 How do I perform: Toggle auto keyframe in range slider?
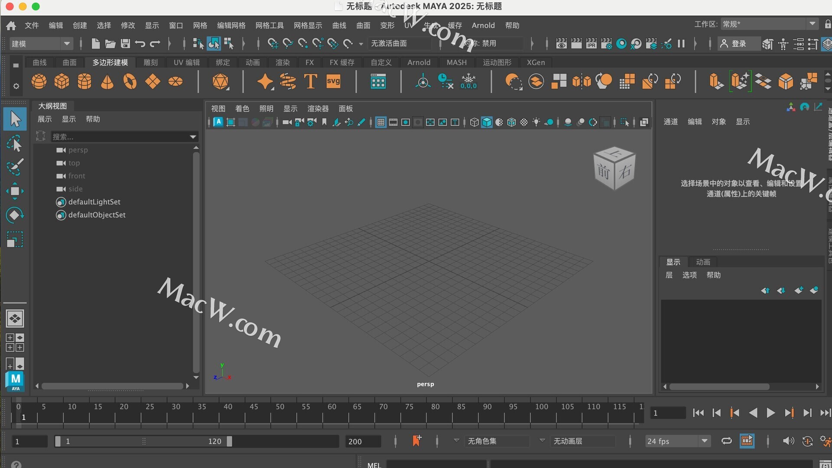point(807,441)
